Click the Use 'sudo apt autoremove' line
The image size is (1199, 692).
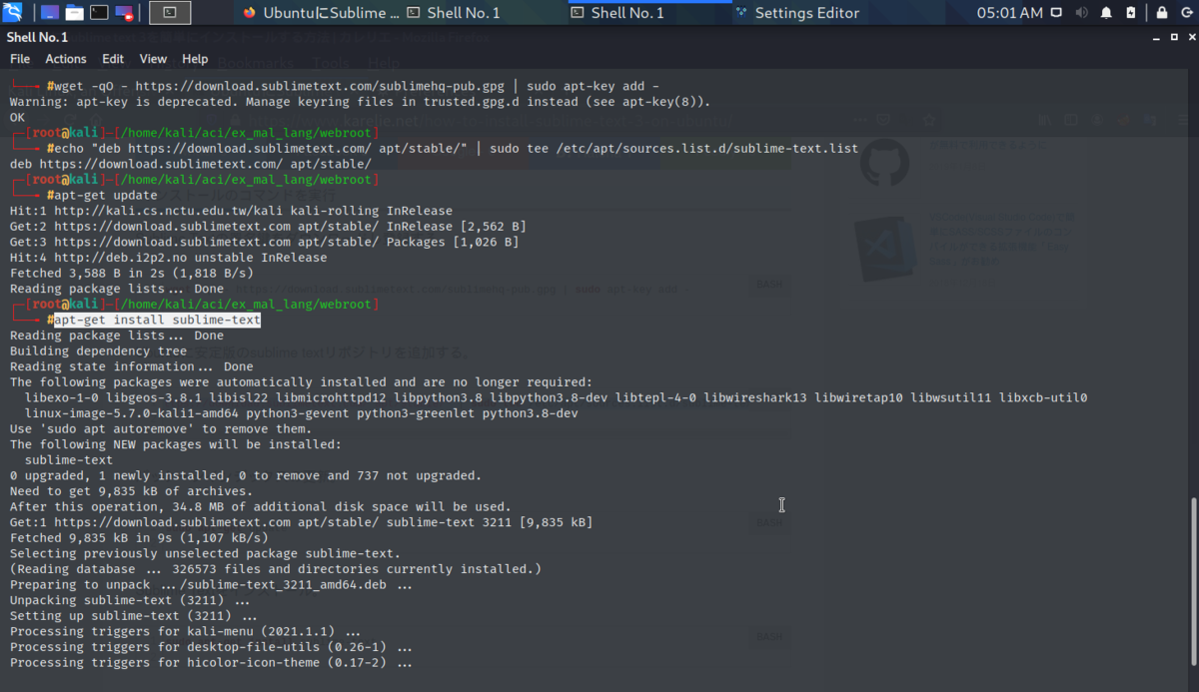[161, 428]
